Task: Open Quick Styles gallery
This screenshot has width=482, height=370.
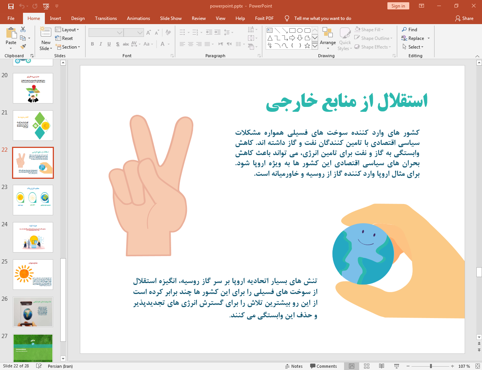Action: (x=345, y=39)
